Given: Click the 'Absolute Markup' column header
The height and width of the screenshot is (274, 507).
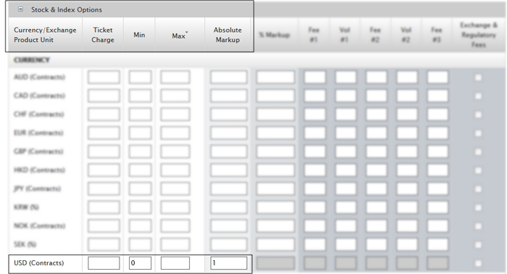Looking at the screenshot, I should tap(227, 35).
